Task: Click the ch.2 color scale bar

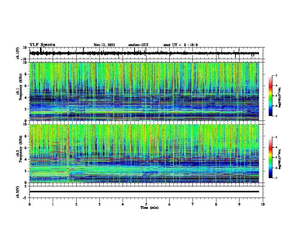Action: 270,158
